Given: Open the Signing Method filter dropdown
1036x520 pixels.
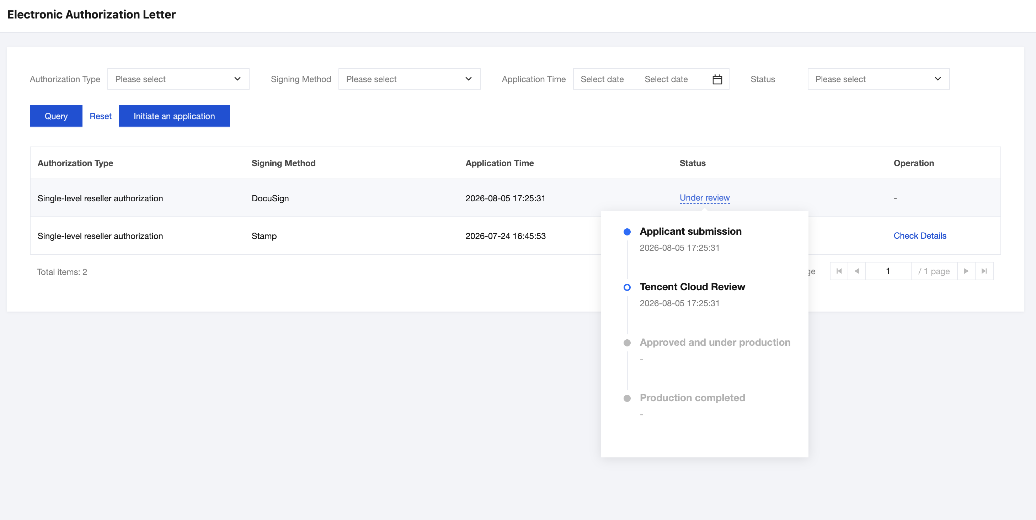Looking at the screenshot, I should (x=410, y=79).
